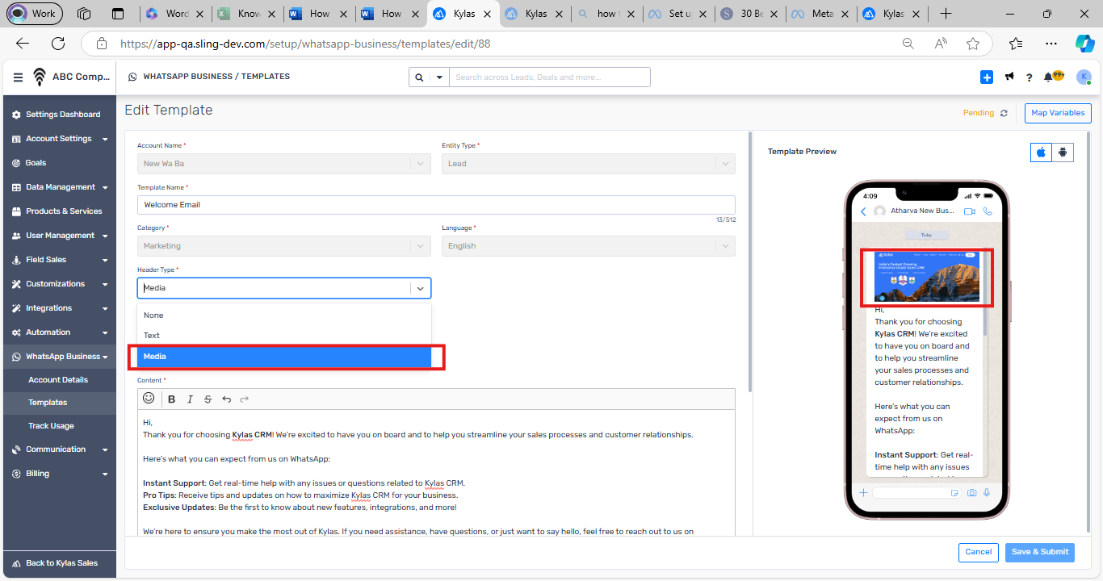The height and width of the screenshot is (581, 1103).
Task: Select None from Header Type options
Action: coord(284,316)
